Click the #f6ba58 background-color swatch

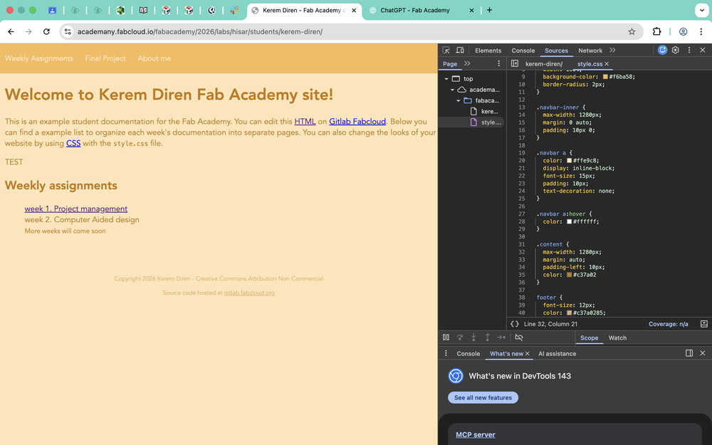pyautogui.click(x=605, y=77)
